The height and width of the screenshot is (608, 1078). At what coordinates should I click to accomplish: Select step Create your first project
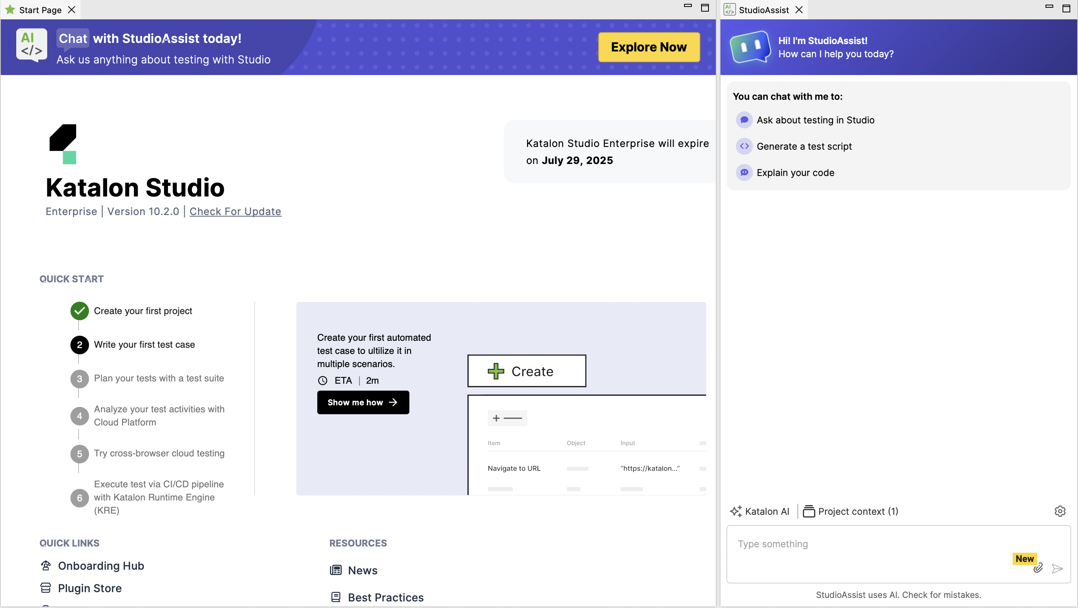(x=143, y=311)
